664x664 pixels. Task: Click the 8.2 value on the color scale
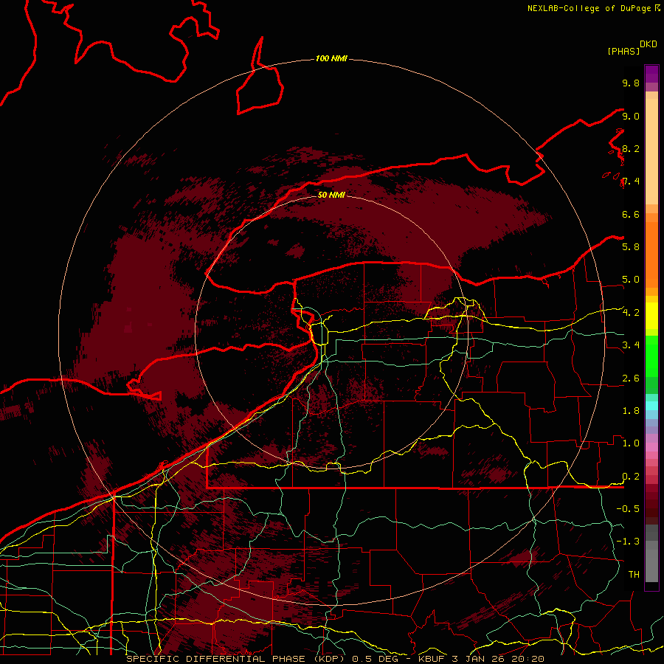click(631, 148)
